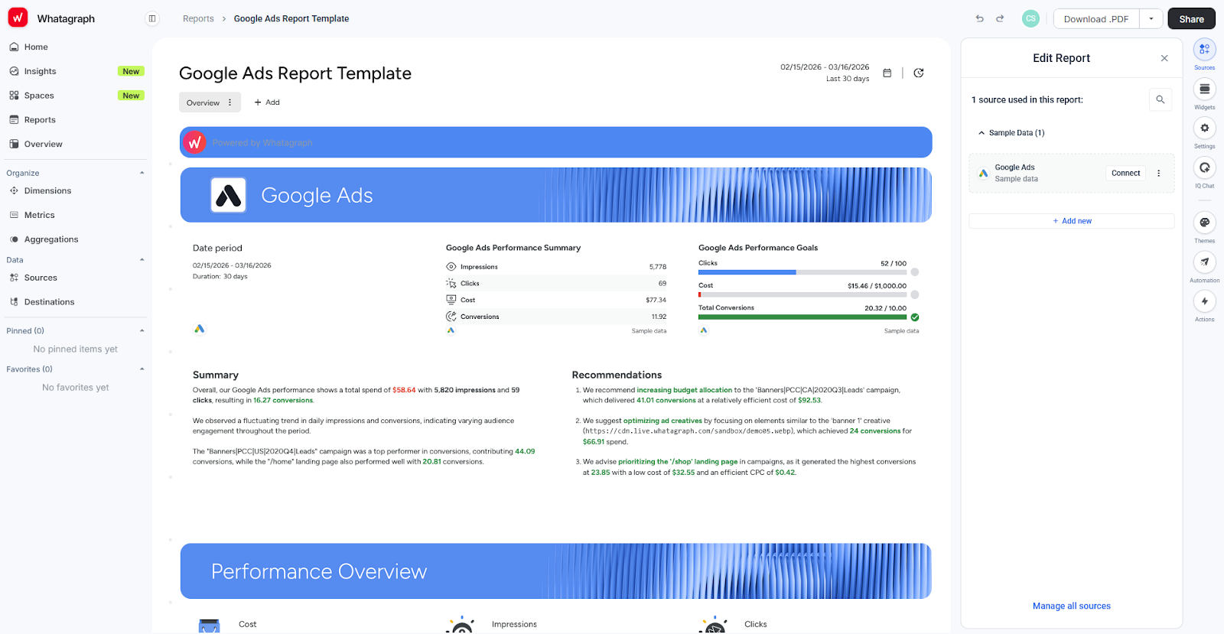
Task: Click the Download .PDF button
Action: tap(1096, 18)
